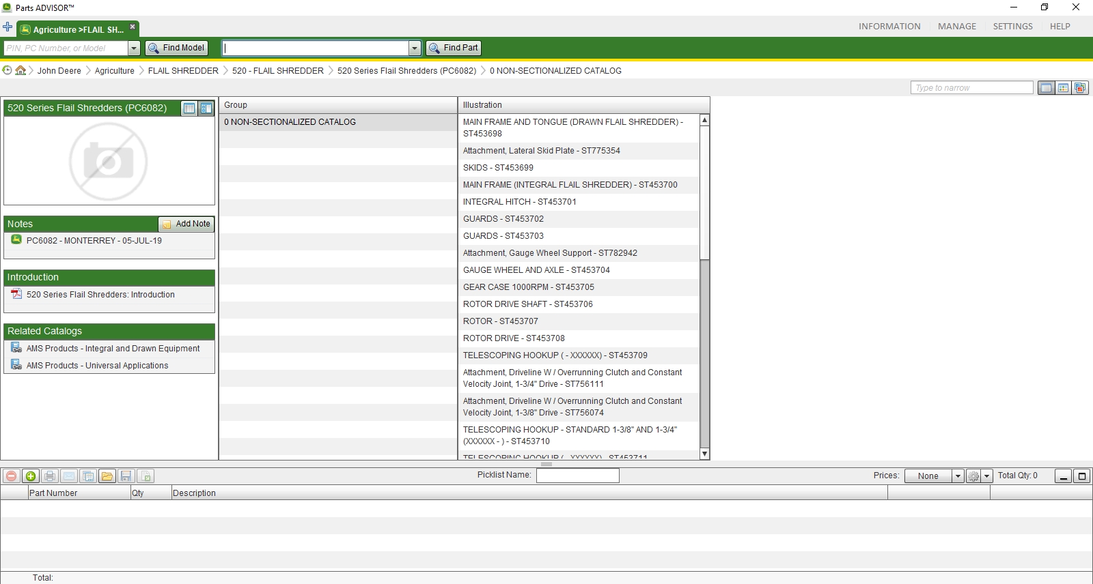Go to FLAIL SHREDDER breadcrumb
1093x584 pixels.
[x=183, y=71]
